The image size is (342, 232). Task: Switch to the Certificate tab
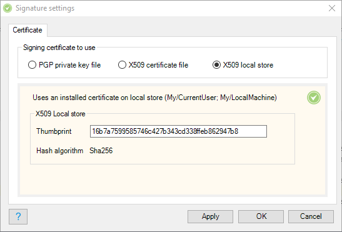(28, 30)
